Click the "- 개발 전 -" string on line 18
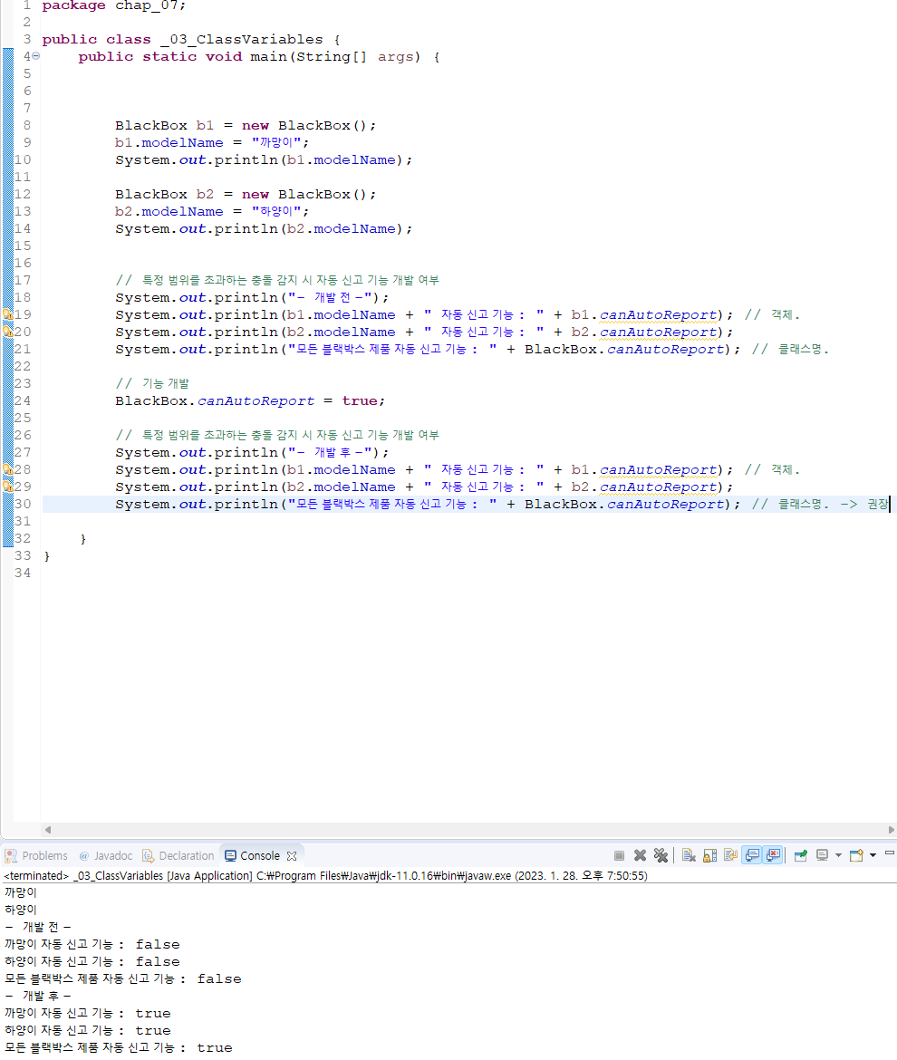 [x=332, y=297]
